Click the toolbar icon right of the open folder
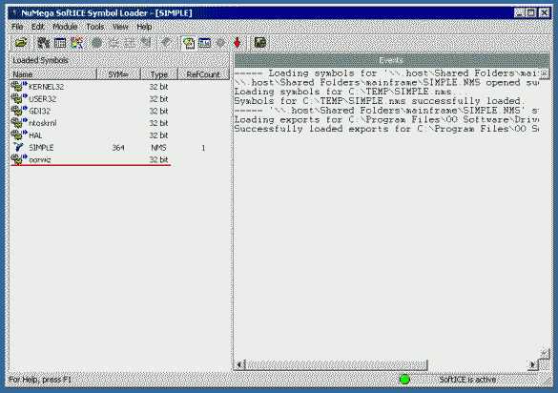The image size is (558, 393). [x=44, y=43]
